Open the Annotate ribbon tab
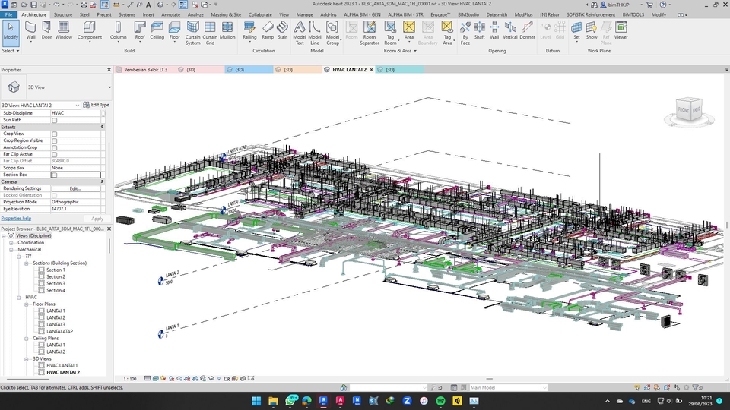The height and width of the screenshot is (410, 730). point(171,14)
